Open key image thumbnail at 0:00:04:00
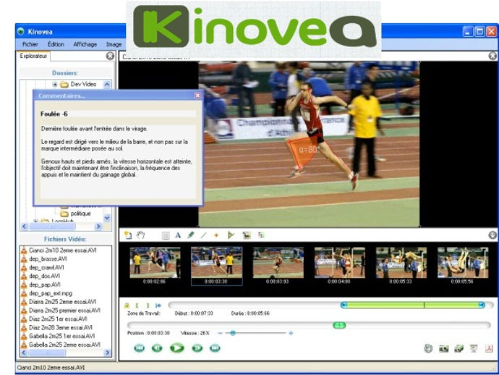This screenshot has width=499, height=375. pos(340,263)
